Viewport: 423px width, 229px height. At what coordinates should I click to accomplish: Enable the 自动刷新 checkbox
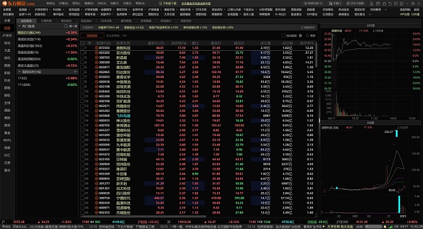pyautogui.click(x=283, y=36)
